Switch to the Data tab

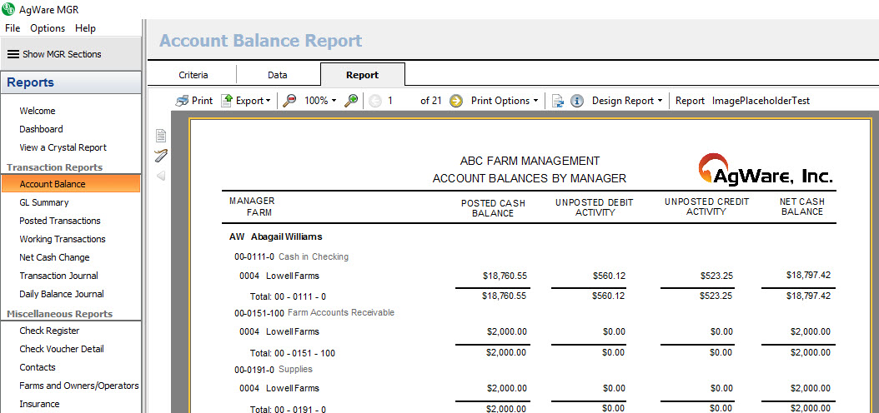[x=278, y=75]
